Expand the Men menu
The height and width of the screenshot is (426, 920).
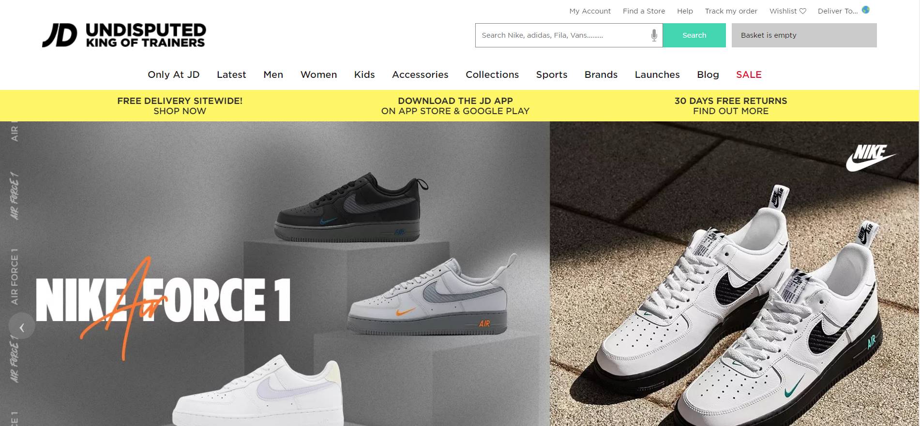pyautogui.click(x=273, y=74)
